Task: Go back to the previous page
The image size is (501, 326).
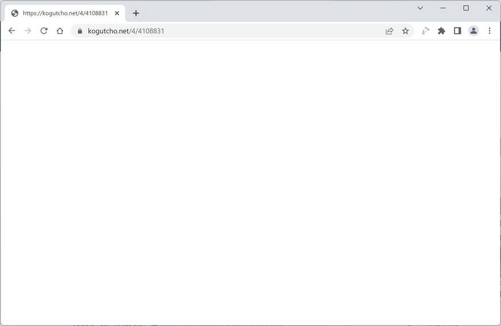Action: [x=12, y=31]
